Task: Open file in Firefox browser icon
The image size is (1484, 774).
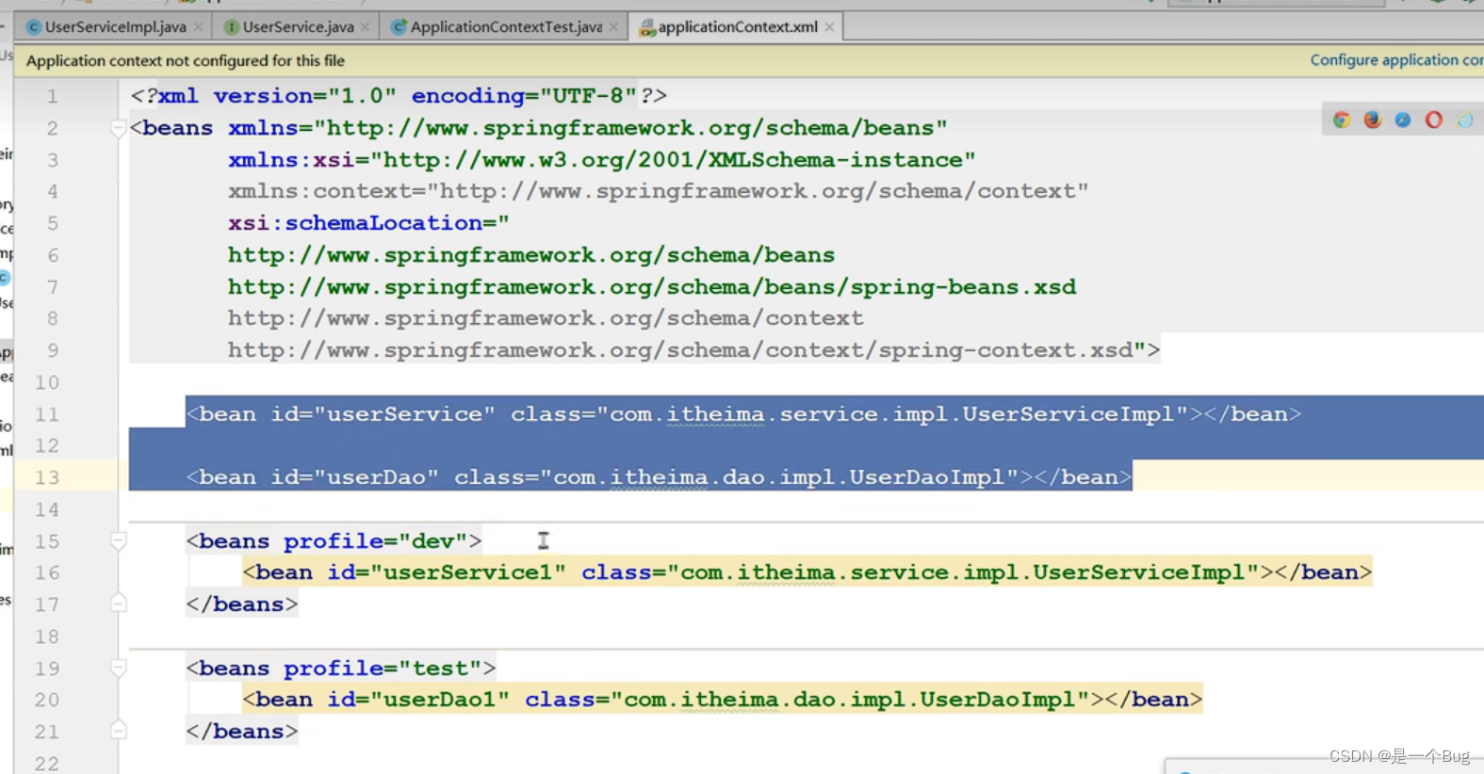Action: 1372,120
